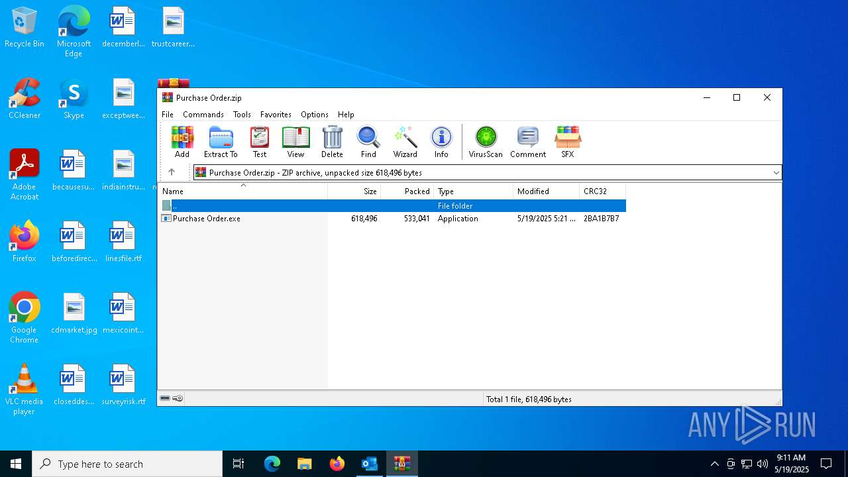Click the Extract To toolbar icon
This screenshot has height=477, width=848.
coord(221,142)
